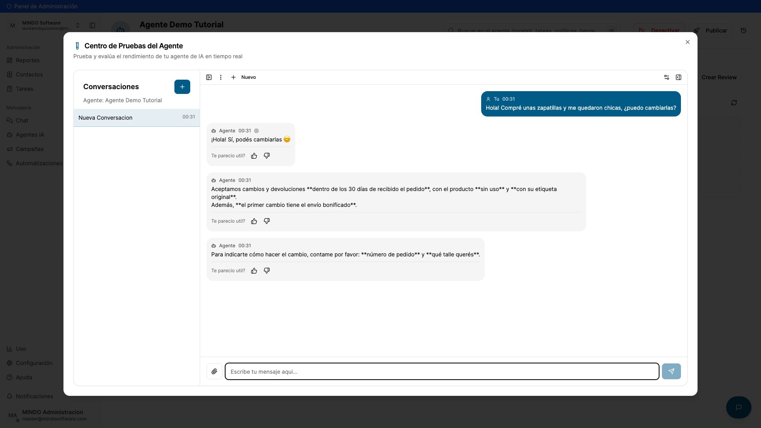The image size is (761, 428).
Task: Click the 'Buscar en el agente' search field
Action: pyautogui.click(x=532, y=31)
